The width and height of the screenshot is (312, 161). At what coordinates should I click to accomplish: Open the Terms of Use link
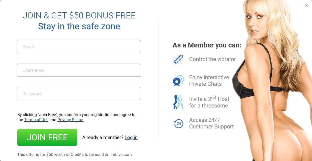coord(36,120)
